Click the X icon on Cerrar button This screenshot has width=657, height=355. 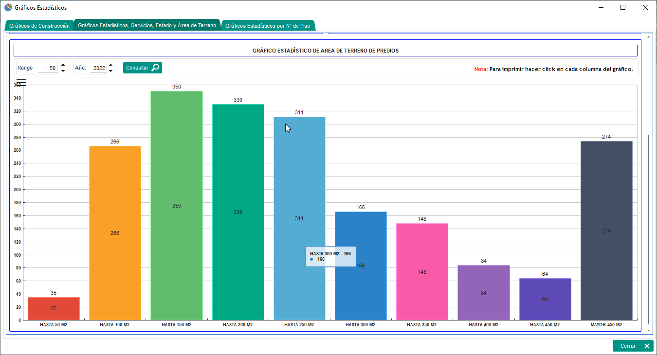coord(647,346)
